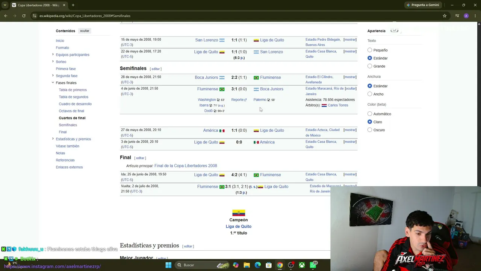Image resolution: width=481 pixels, height=271 pixels.
Task: Open goalscorer Palermo link
Action: click(260, 100)
